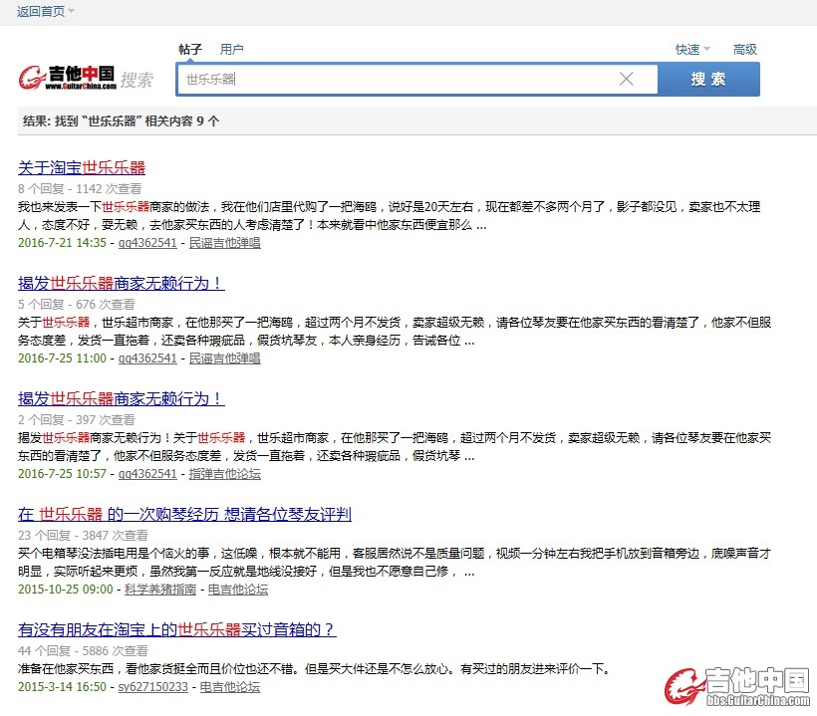Open the 返回首页 dropdown menu
Viewport: 817px width, 716px height.
[x=45, y=11]
